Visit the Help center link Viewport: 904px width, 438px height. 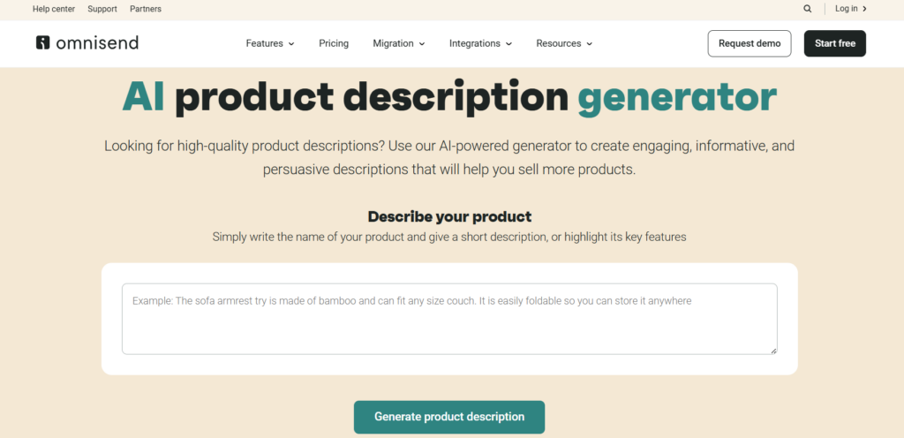pos(54,9)
